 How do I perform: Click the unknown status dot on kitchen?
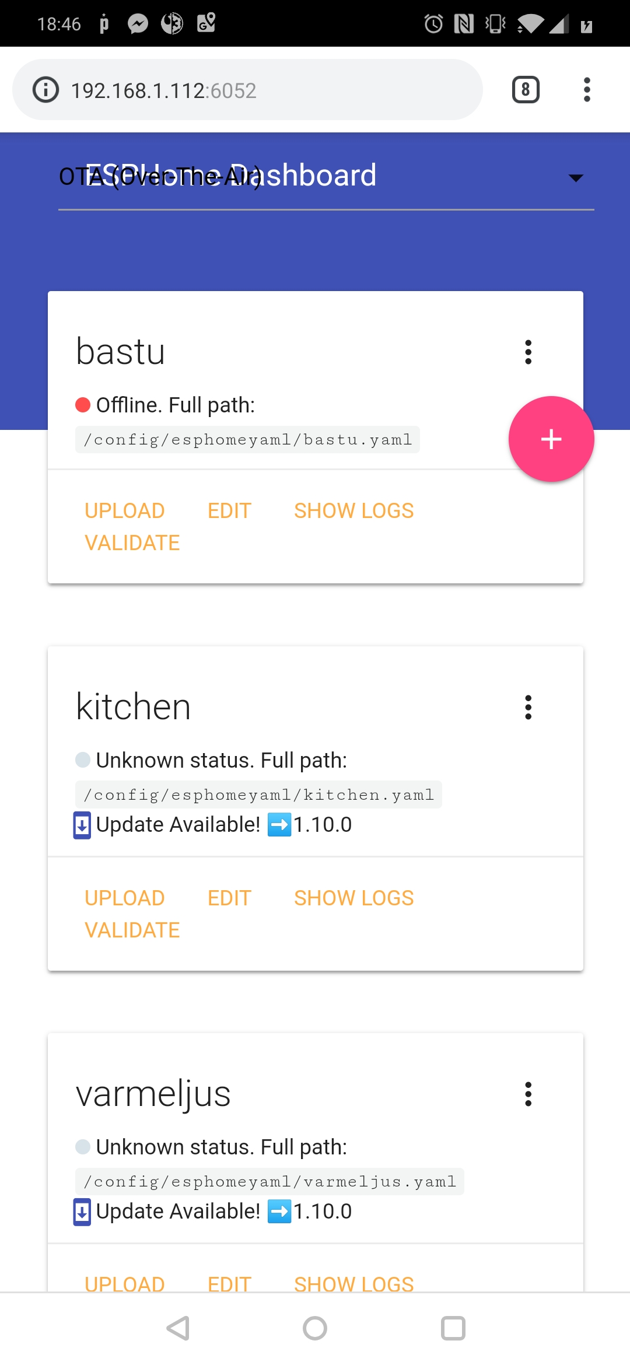[83, 759]
